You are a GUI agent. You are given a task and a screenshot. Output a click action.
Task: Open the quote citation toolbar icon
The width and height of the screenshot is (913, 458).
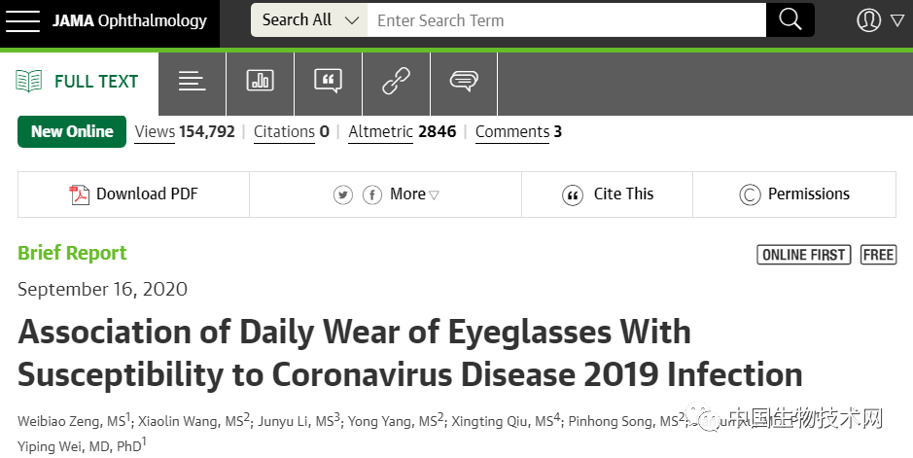pos(328,82)
